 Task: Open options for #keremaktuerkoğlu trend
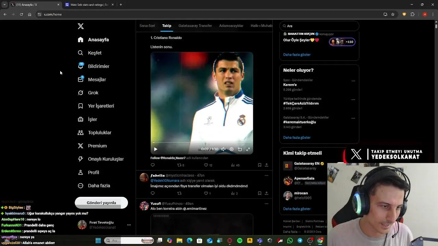[x=353, y=118]
